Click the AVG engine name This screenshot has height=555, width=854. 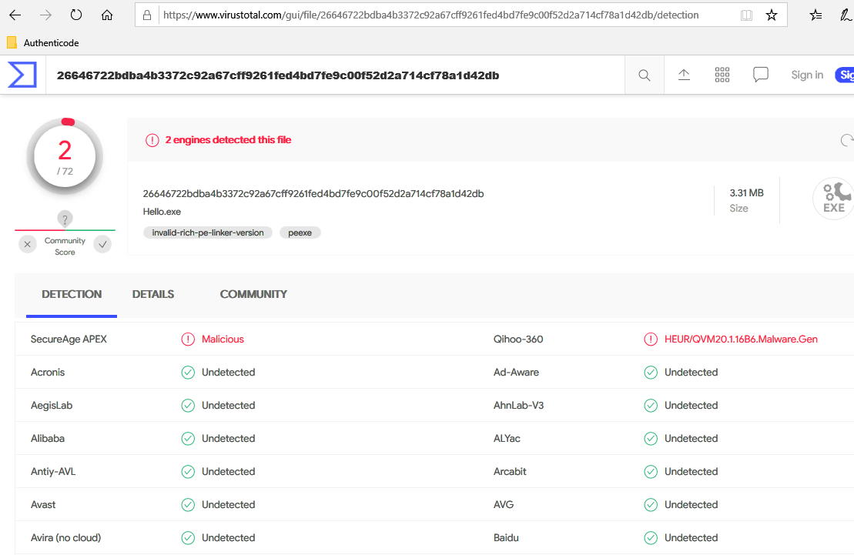[504, 505]
